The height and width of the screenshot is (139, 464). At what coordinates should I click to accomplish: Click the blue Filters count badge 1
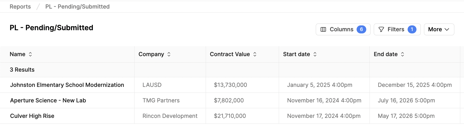pyautogui.click(x=412, y=29)
